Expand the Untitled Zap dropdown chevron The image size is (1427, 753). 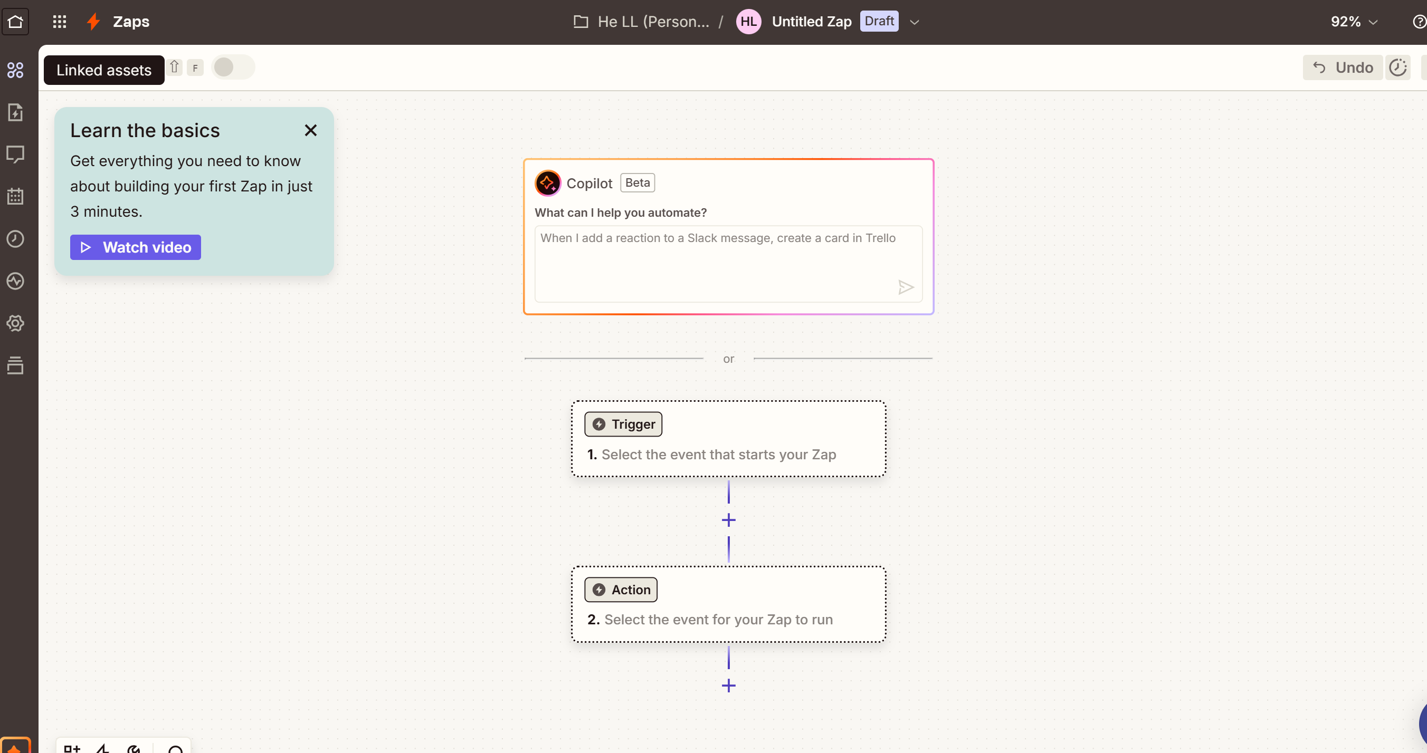pyautogui.click(x=915, y=22)
